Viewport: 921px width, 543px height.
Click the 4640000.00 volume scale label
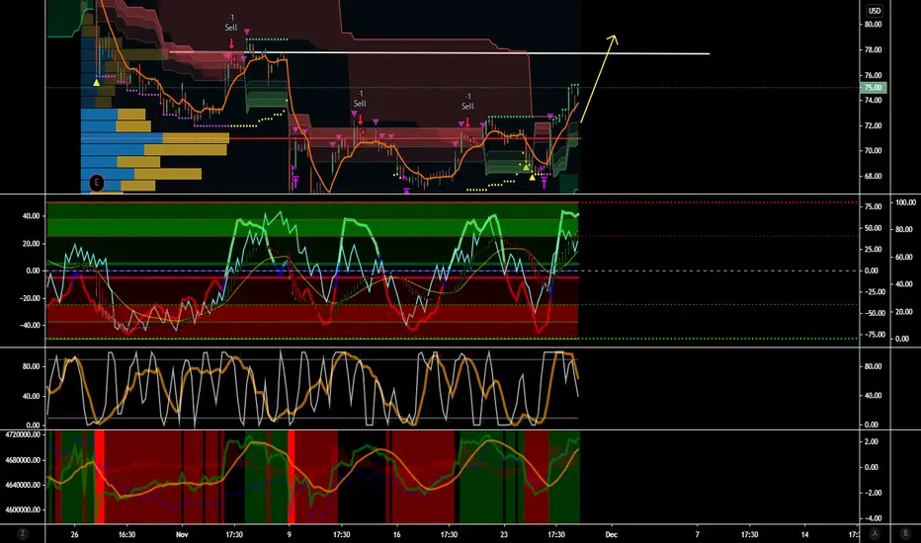[23, 485]
